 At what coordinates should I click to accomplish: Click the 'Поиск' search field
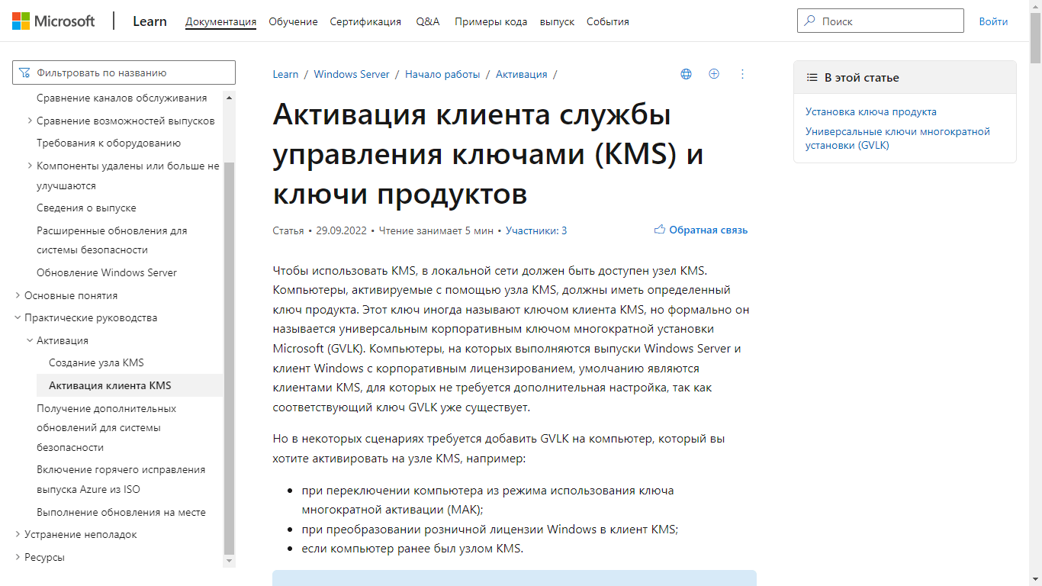[x=880, y=21]
